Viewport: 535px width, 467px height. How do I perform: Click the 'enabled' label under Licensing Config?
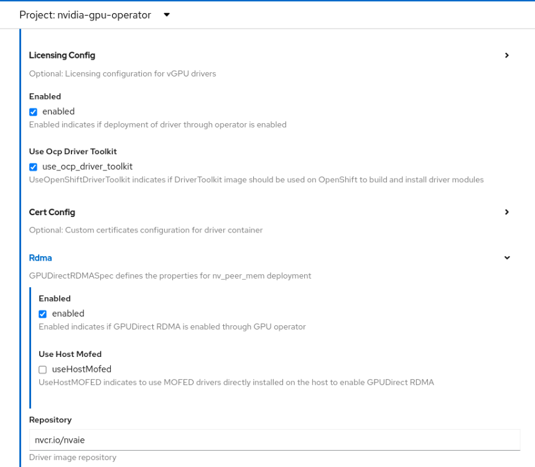click(x=58, y=112)
